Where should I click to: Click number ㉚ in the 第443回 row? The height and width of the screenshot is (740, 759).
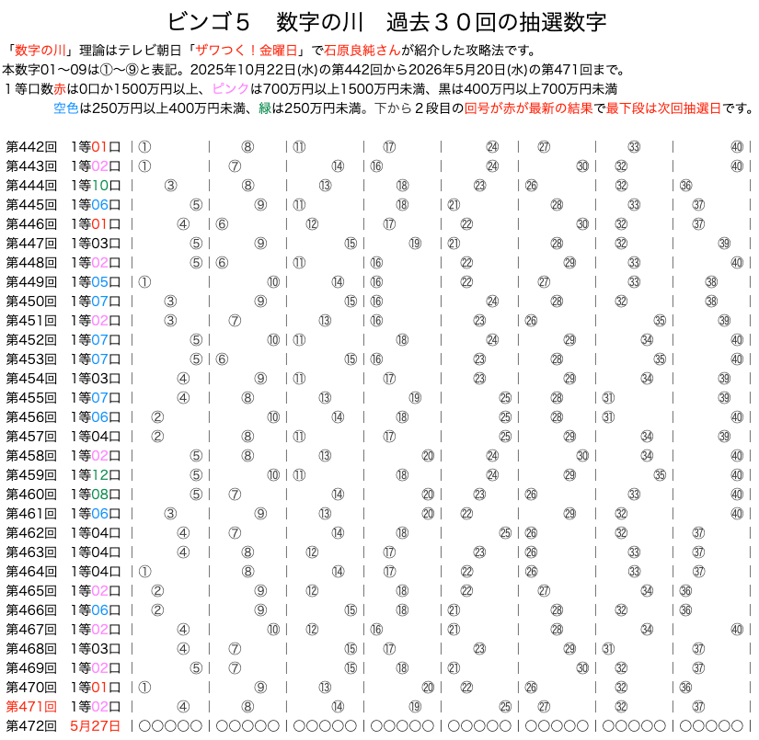[x=582, y=166]
